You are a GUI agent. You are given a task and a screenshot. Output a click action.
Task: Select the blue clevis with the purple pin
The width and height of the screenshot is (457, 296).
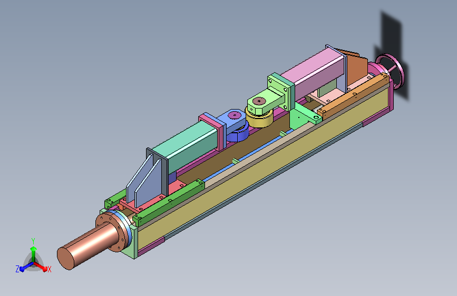pos(232,120)
